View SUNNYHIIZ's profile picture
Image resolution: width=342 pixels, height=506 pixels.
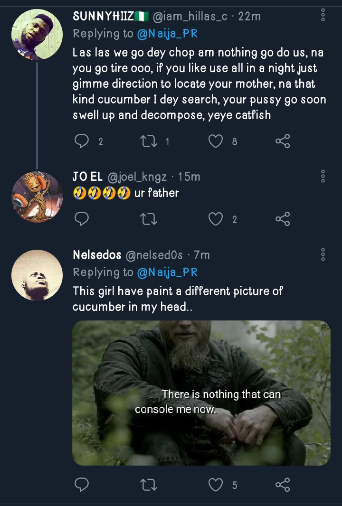click(37, 34)
